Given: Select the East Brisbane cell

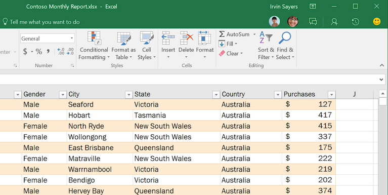Looking at the screenshot, I should (100, 148).
